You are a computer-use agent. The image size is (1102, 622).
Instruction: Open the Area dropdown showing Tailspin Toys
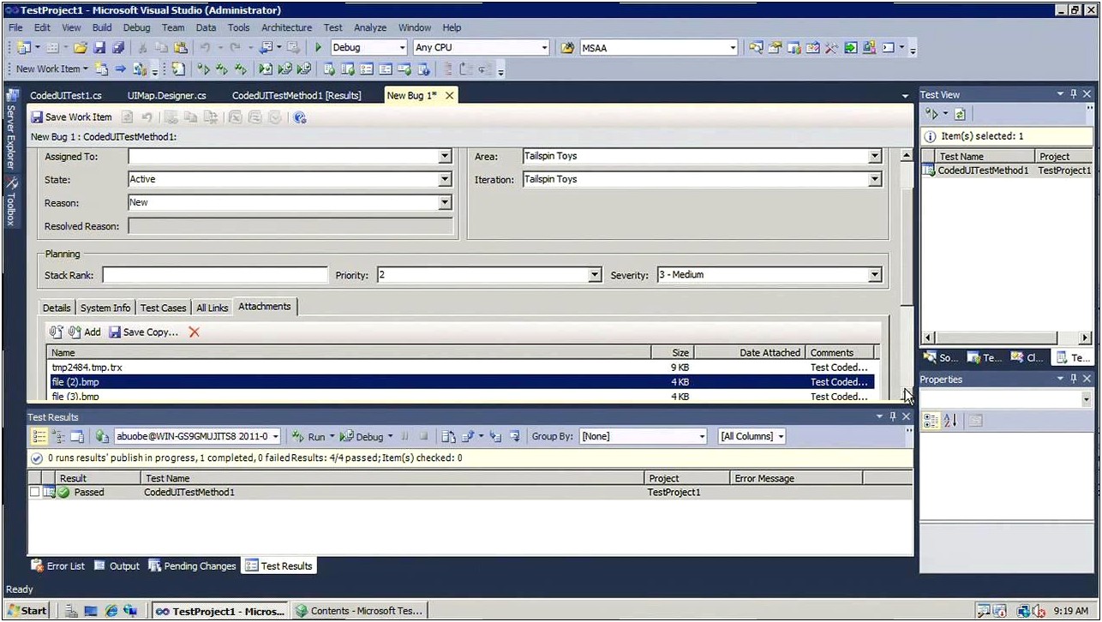tap(875, 157)
